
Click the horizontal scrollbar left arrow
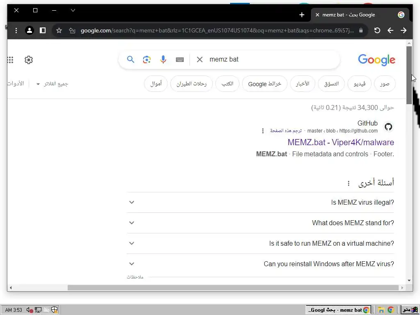(x=10, y=288)
